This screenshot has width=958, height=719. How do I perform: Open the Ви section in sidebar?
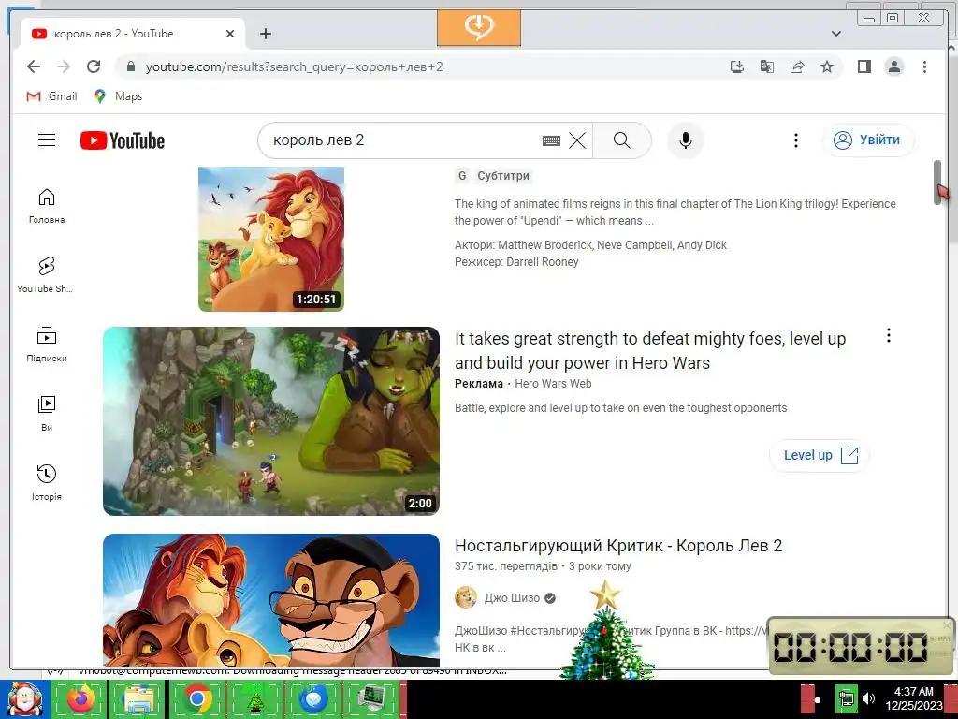(x=47, y=414)
